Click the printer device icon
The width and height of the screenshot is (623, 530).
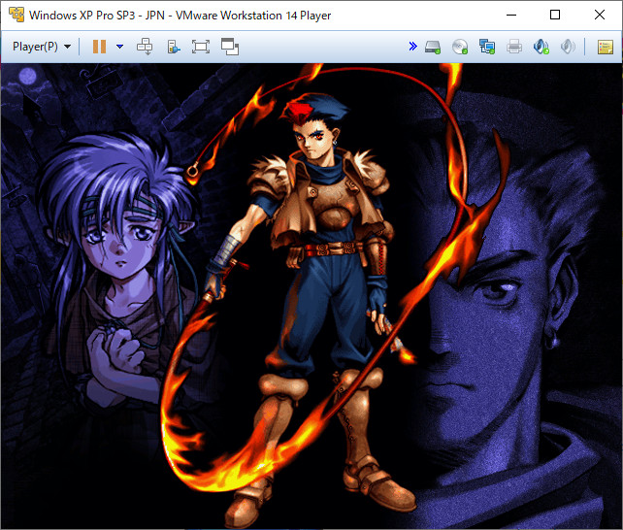pos(514,47)
